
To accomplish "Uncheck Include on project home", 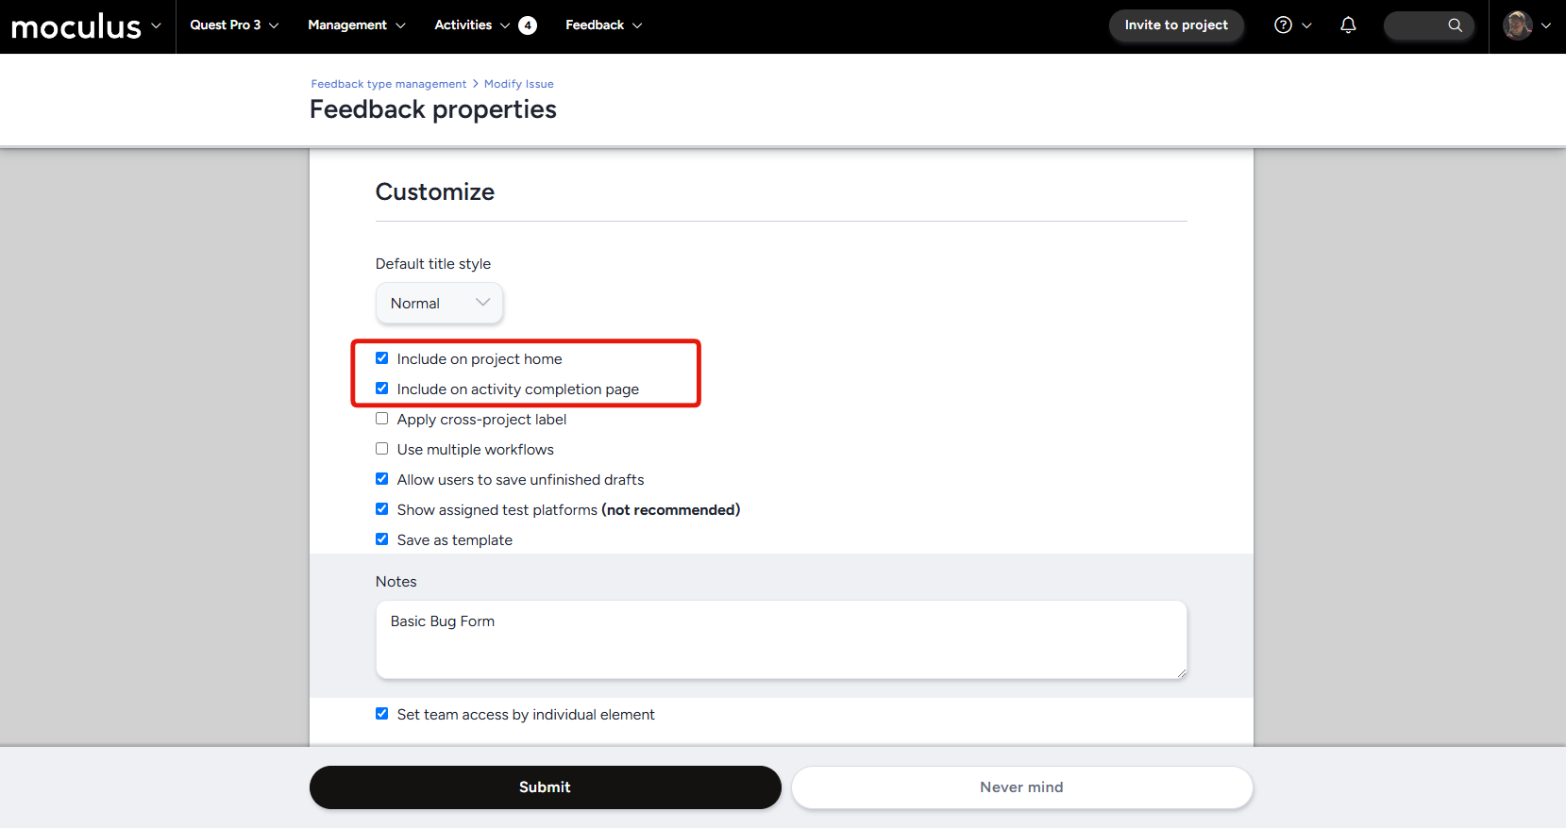I will 382,358.
